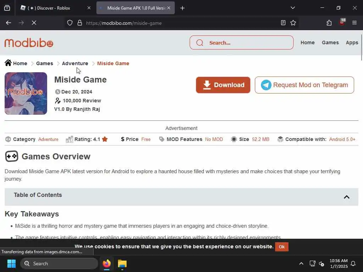Go to Home in the breadcrumb
This screenshot has height=272, width=363.
(20, 63)
